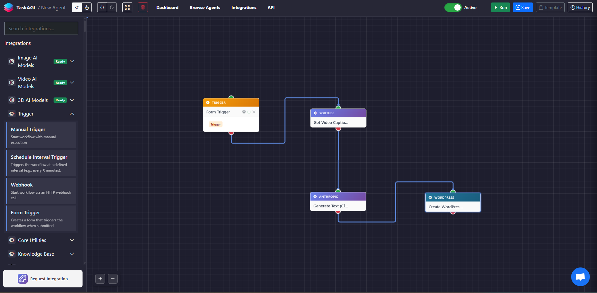597x293 pixels.
Task: Switch to the hand pan tool
Action: (87, 7)
